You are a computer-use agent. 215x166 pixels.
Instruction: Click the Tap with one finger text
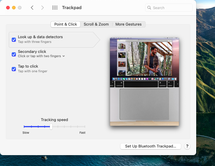click(x=33, y=71)
